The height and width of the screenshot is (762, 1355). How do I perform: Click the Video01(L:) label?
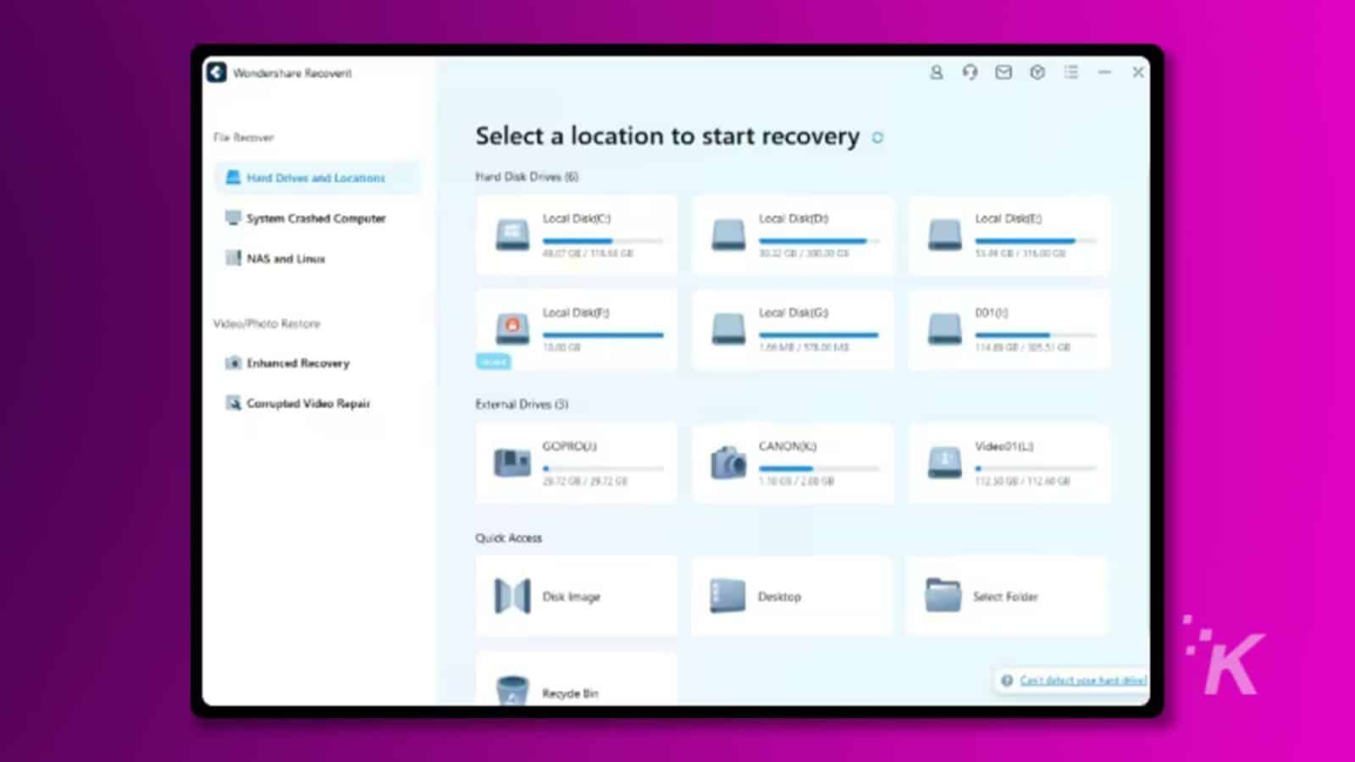[1004, 446]
